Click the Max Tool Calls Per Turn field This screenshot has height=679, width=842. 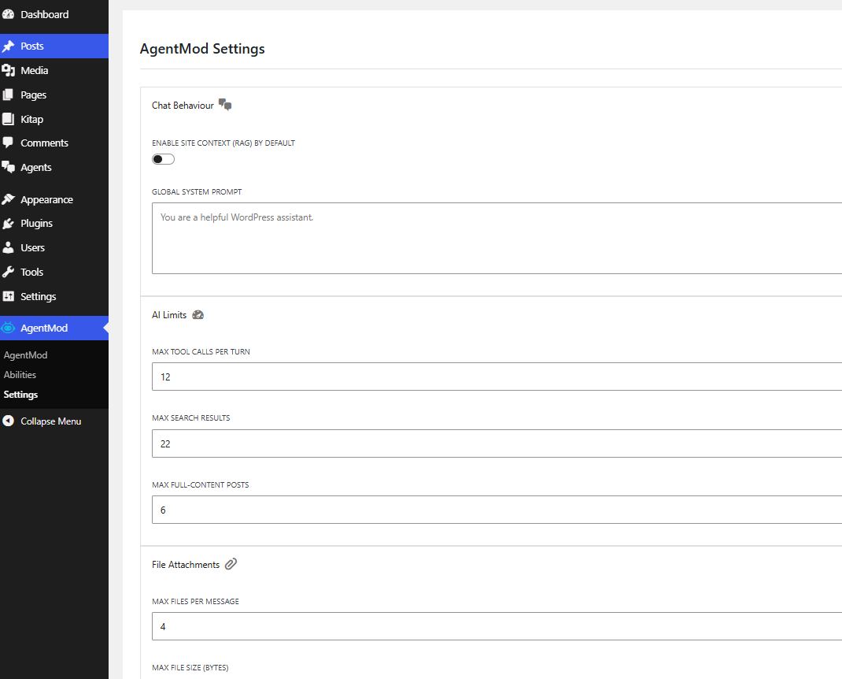[497, 377]
